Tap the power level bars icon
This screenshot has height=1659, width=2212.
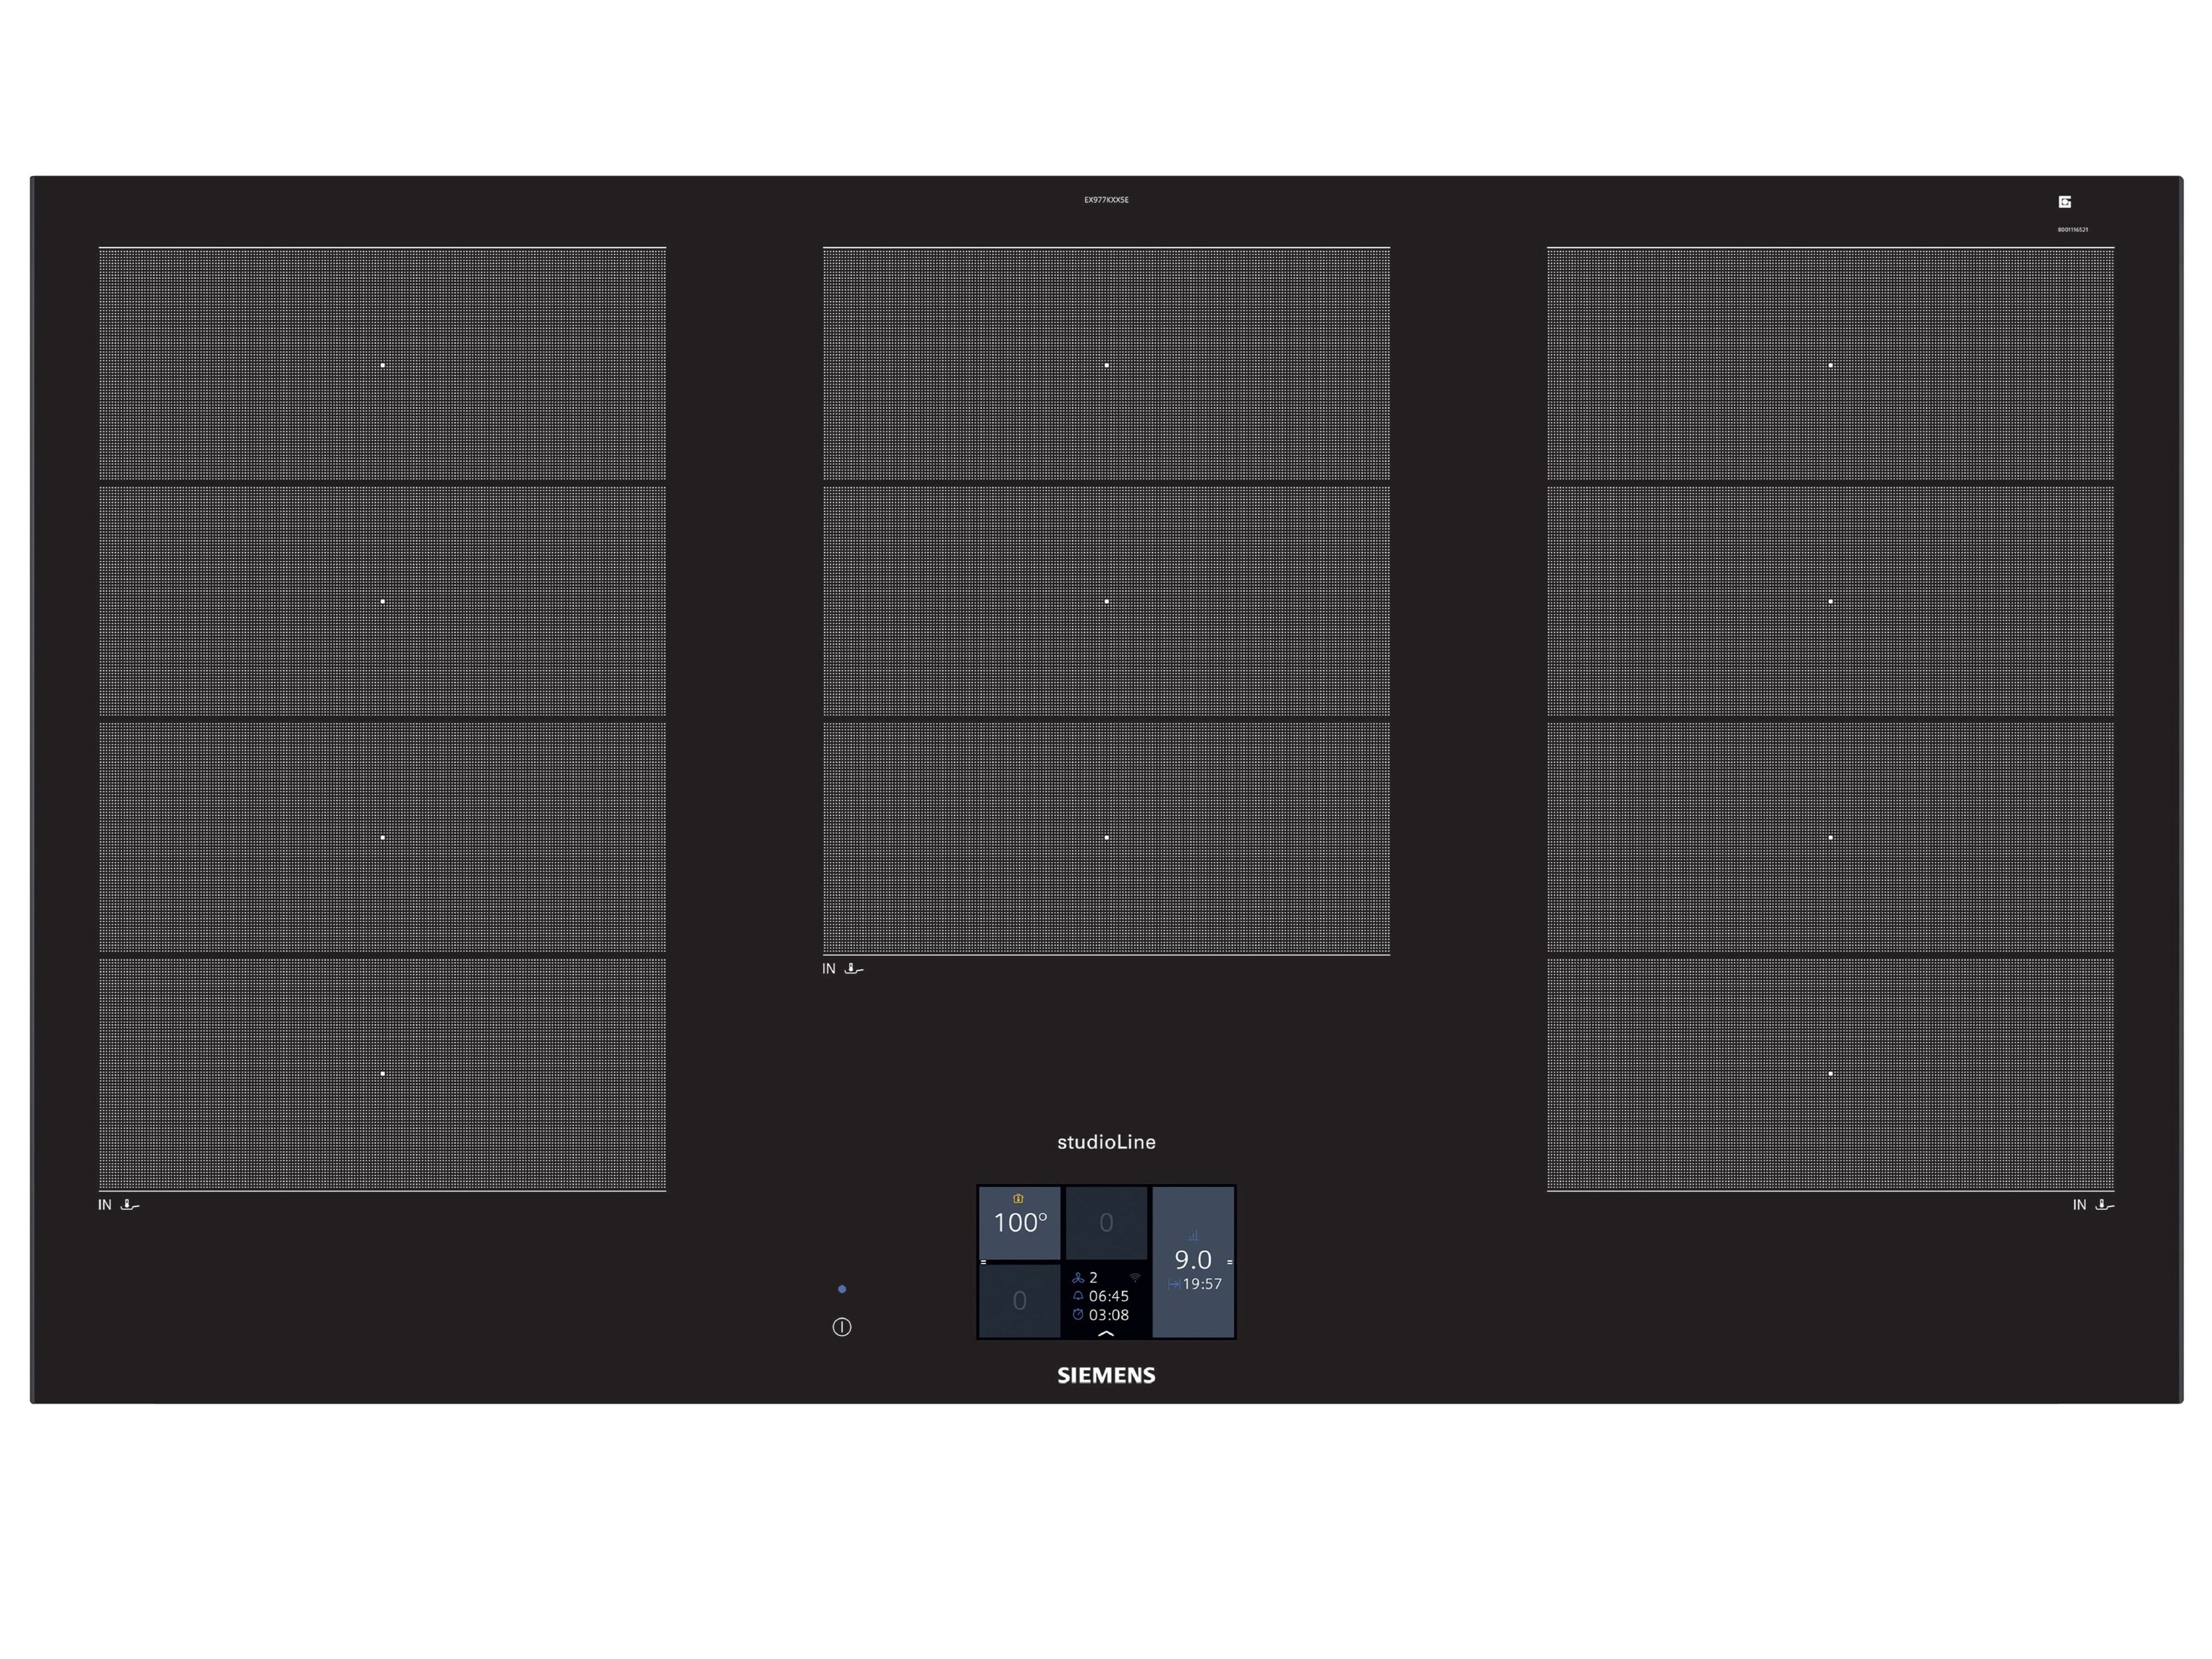(x=1193, y=1235)
